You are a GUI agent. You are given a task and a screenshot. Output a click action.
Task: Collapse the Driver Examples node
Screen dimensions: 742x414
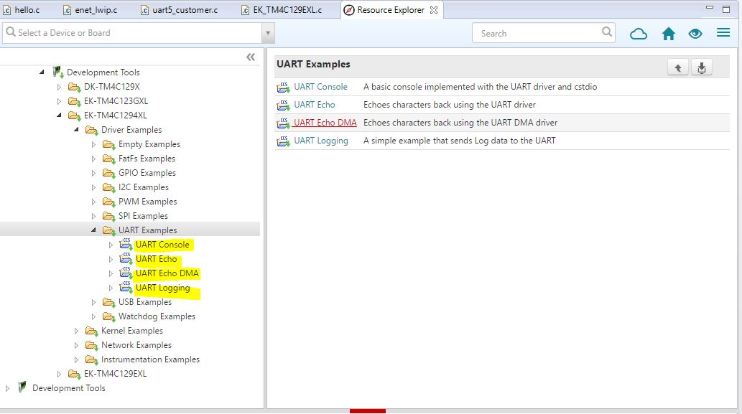click(x=76, y=129)
